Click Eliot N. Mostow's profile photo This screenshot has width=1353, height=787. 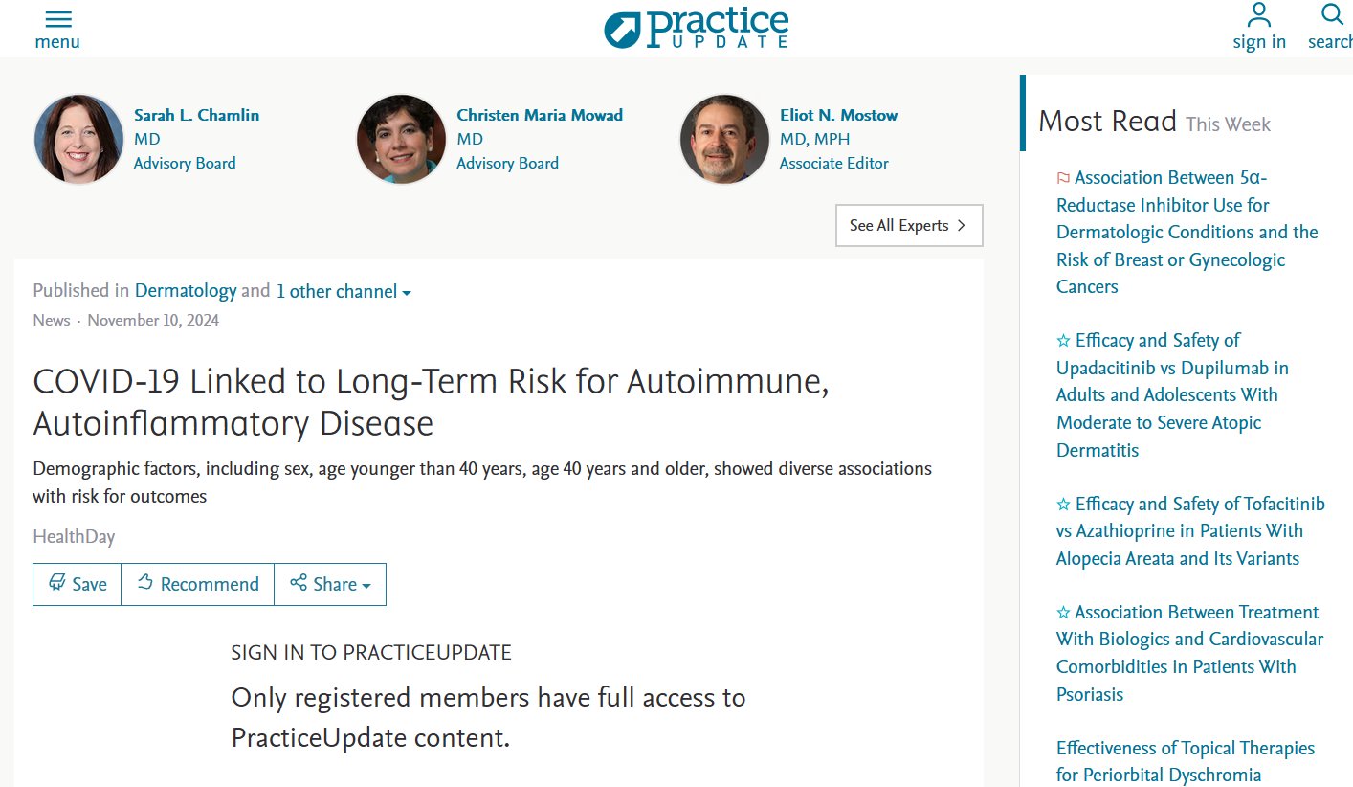(x=724, y=139)
